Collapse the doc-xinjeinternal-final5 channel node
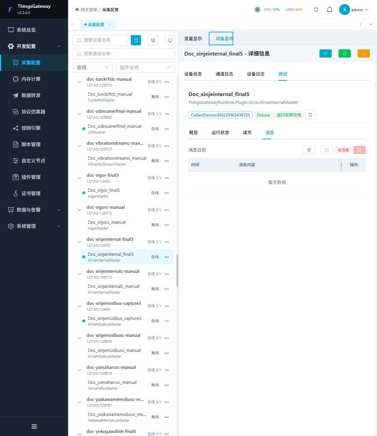 pyautogui.click(x=79, y=242)
